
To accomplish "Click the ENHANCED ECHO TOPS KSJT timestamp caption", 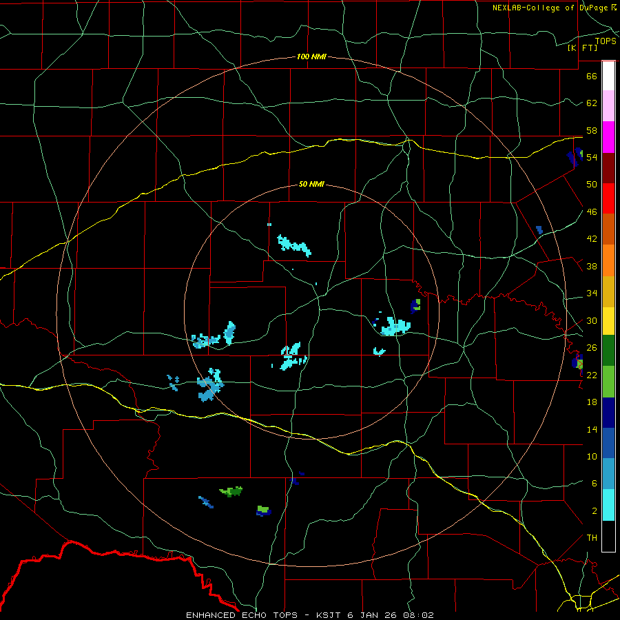I will tap(310, 615).
